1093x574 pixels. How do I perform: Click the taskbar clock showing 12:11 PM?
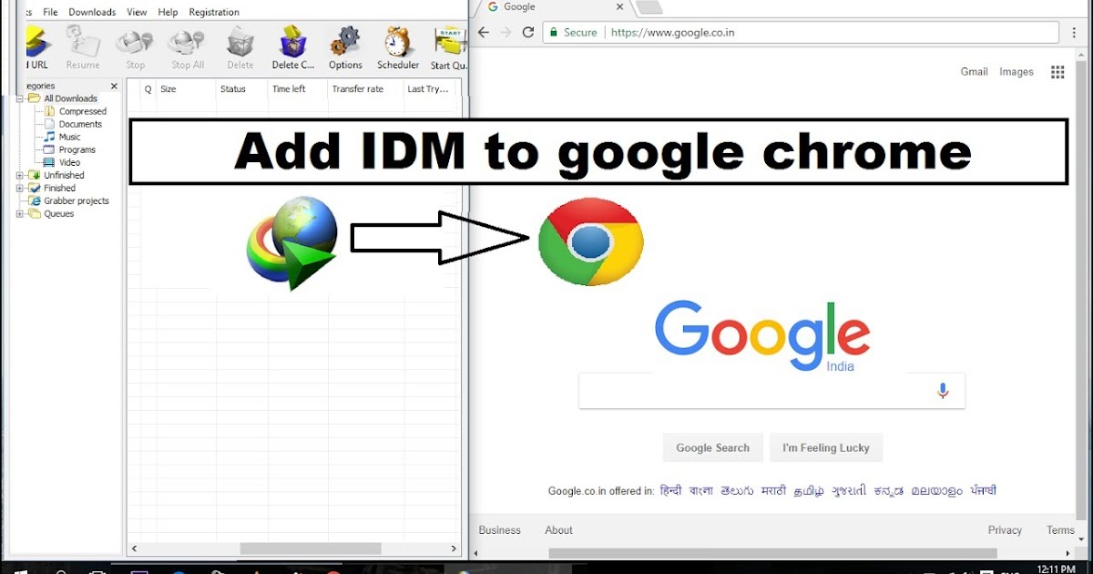(x=1057, y=569)
